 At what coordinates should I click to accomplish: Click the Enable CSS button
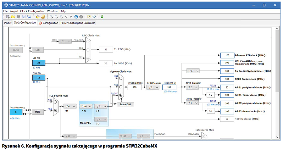[125, 104]
